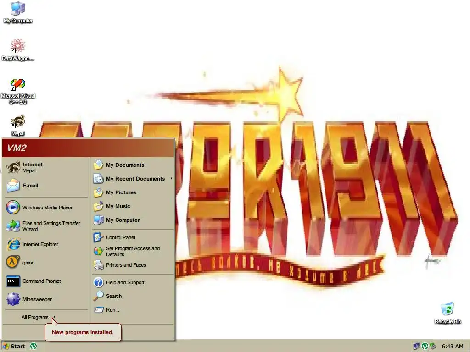Select Command Prompt label in Start menu
Screen dimensions: 470x352
coord(42,281)
